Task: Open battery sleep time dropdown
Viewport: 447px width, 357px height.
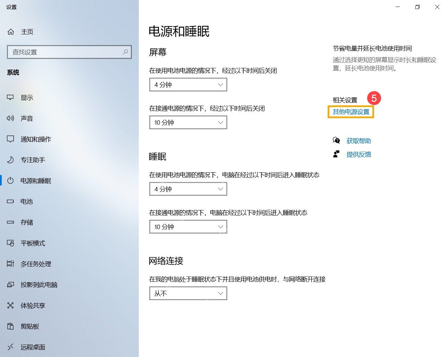Action: point(188,189)
